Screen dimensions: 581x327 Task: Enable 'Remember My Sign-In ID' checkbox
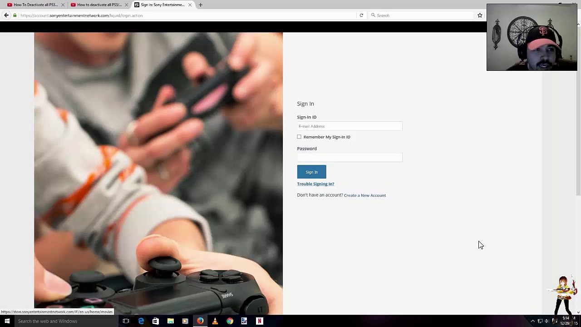click(x=299, y=137)
